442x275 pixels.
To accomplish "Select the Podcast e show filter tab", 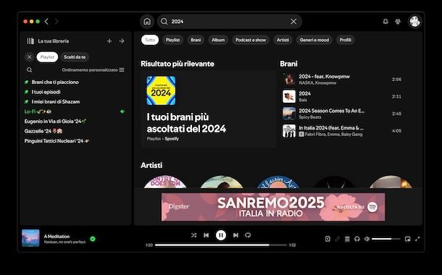I will (x=251, y=40).
